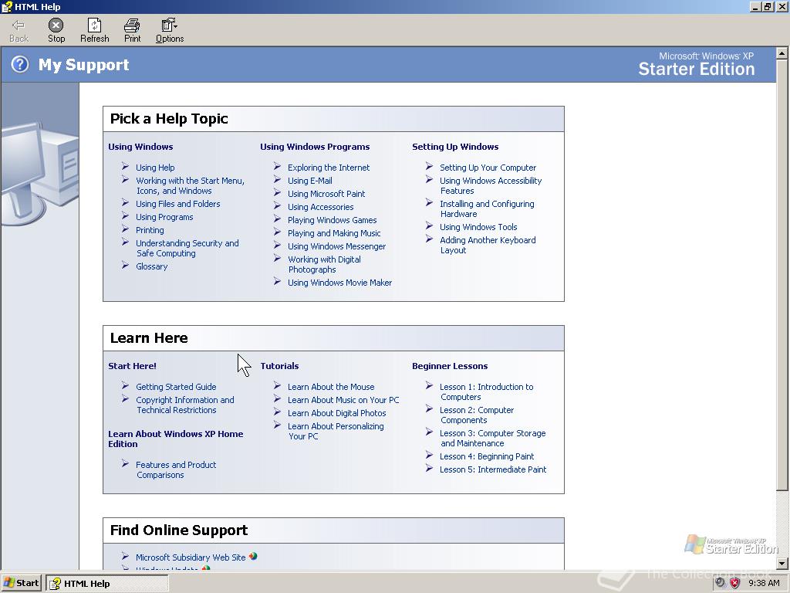Click the arrow bullet beside Setting Up Your Computer
Image resolution: width=790 pixels, height=593 pixels.
[x=429, y=167]
